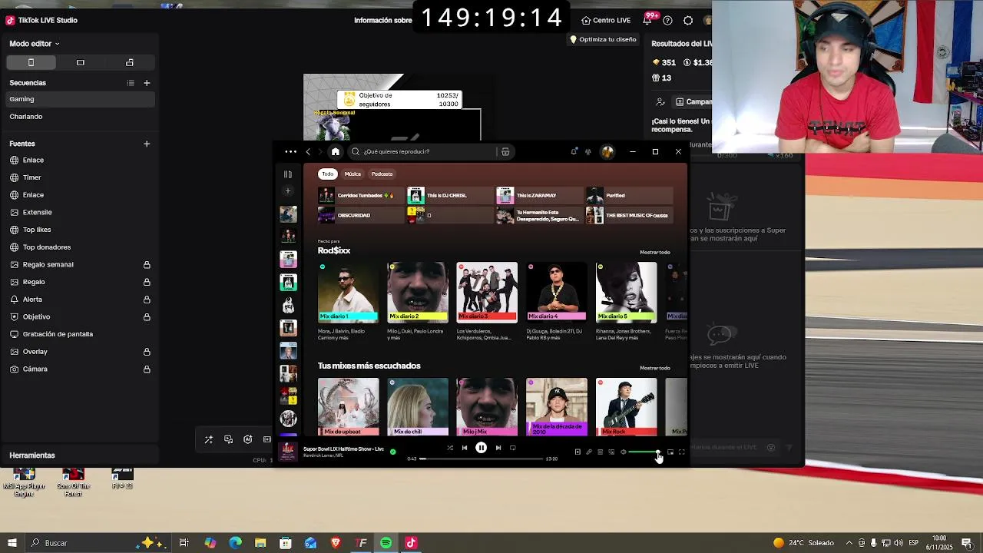
Task: Enter Spotify full screen mode
Action: point(681,452)
